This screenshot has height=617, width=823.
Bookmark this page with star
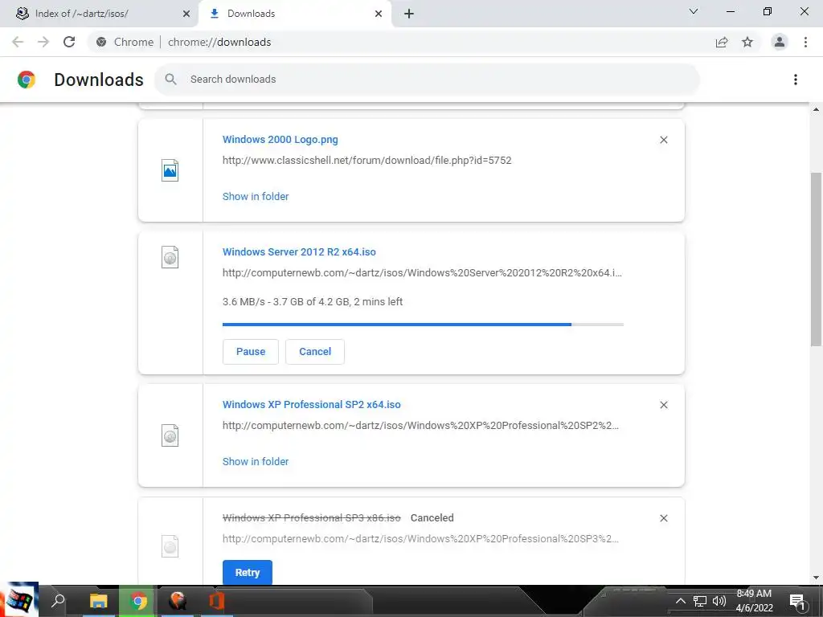(747, 42)
